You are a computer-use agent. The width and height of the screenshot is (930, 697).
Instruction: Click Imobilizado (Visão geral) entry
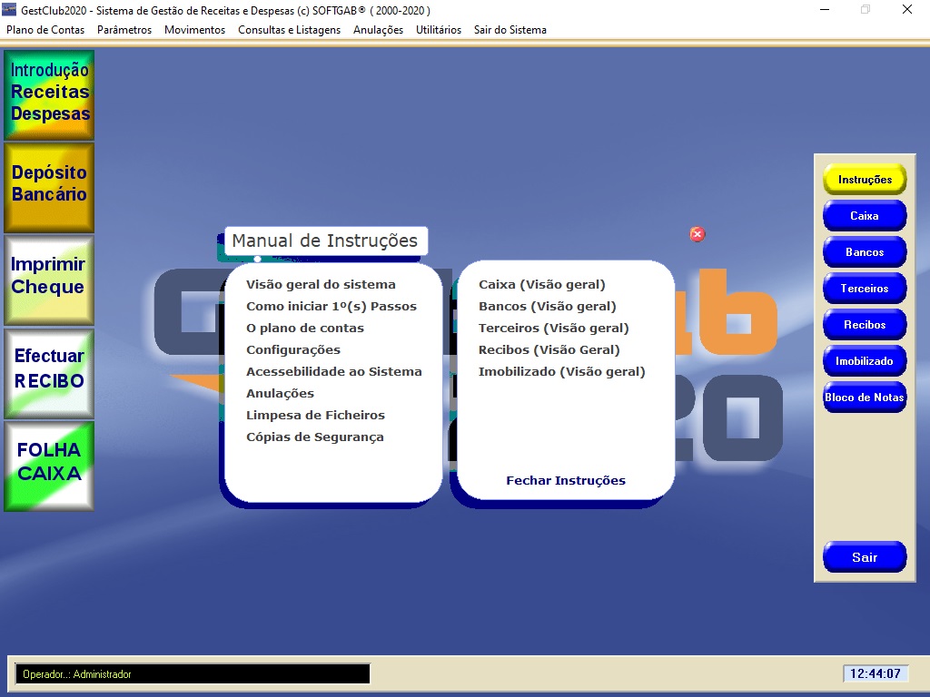pos(561,372)
